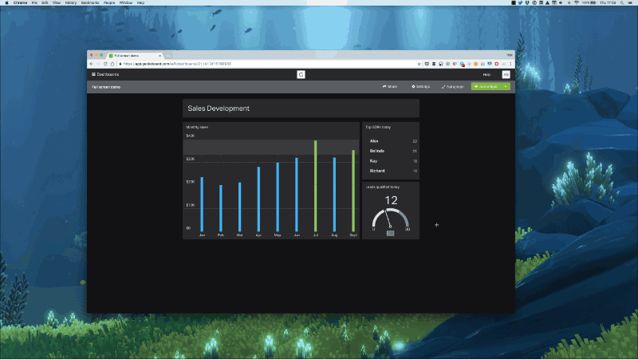Click the Twitter menu bar icon
The image size is (638, 359).
(520, 2)
